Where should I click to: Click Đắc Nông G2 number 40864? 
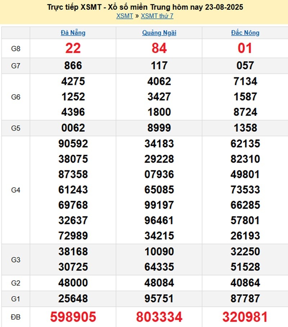click(245, 283)
